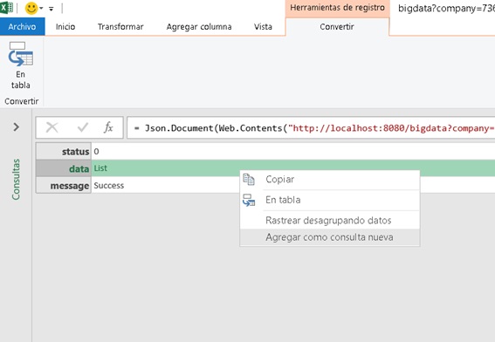Cancel the formula edit with the X icon
The width and height of the screenshot is (495, 342).
point(52,127)
